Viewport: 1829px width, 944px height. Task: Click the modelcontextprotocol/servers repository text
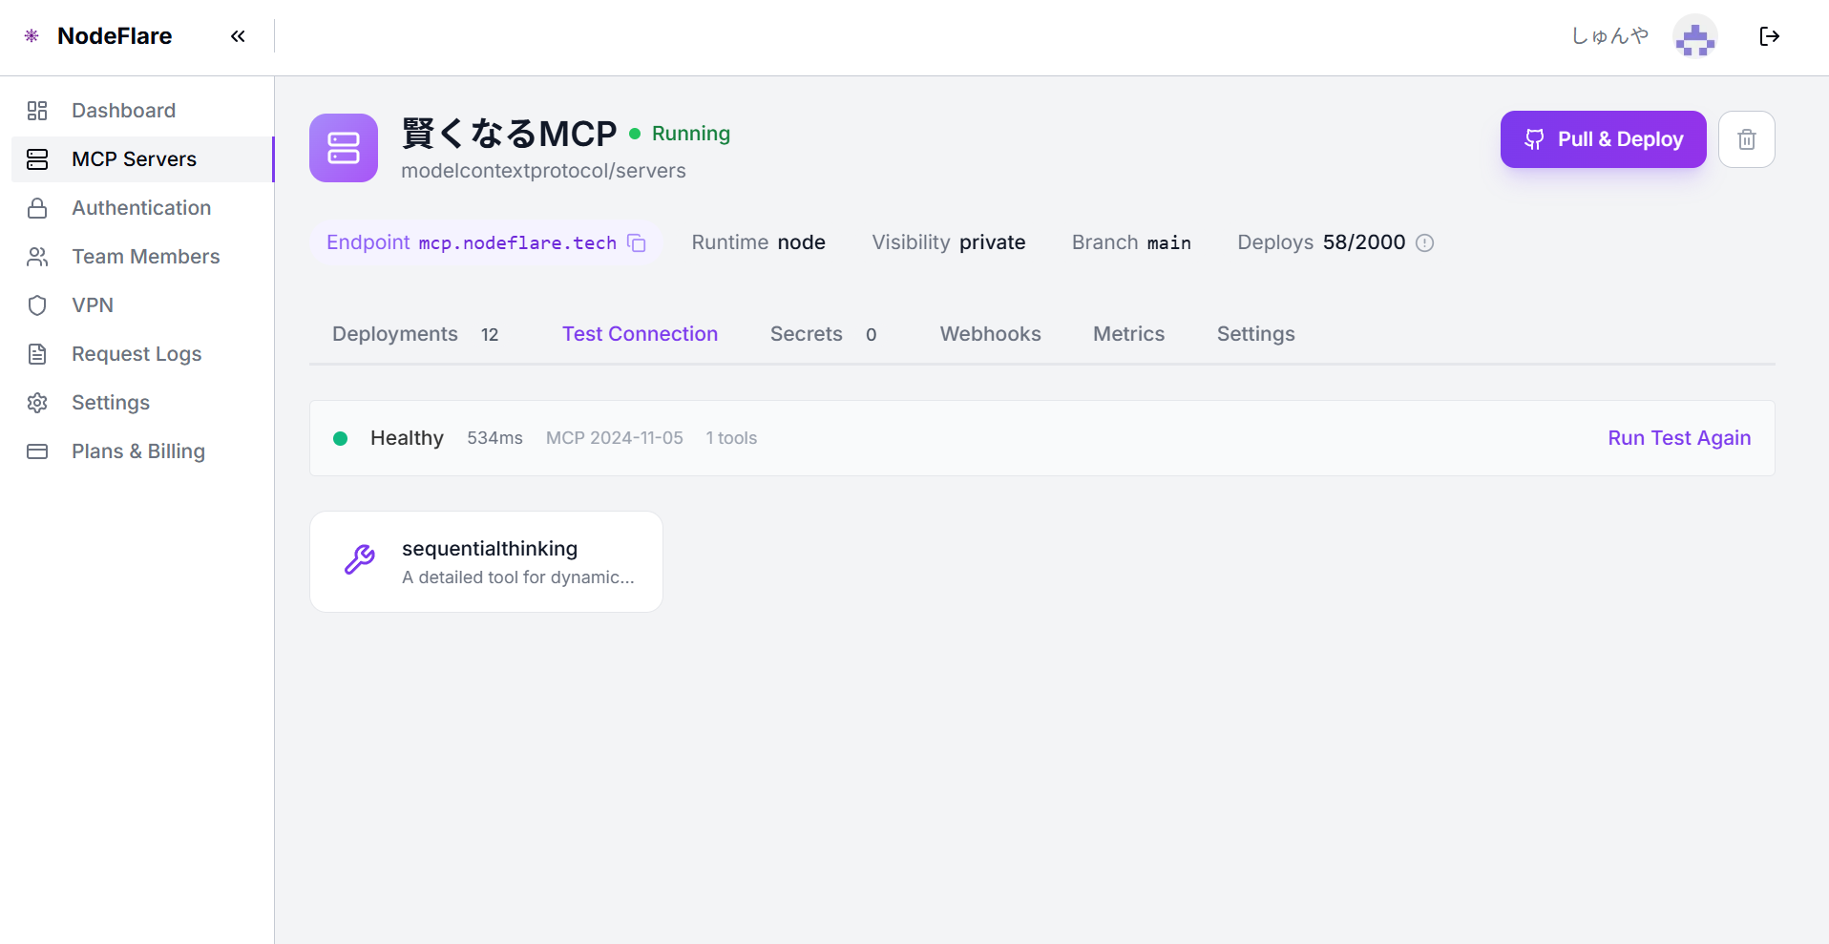[x=543, y=171]
